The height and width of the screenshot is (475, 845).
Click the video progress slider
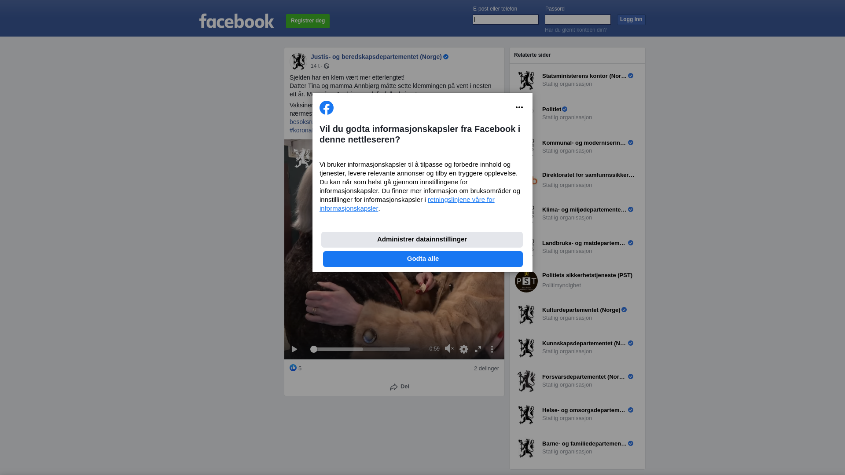(360, 349)
